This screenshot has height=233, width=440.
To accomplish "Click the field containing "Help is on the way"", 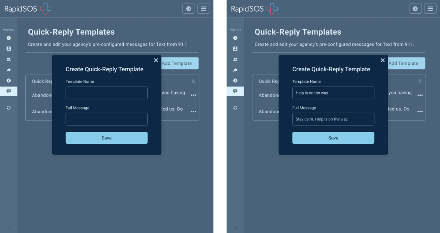I will click(333, 93).
